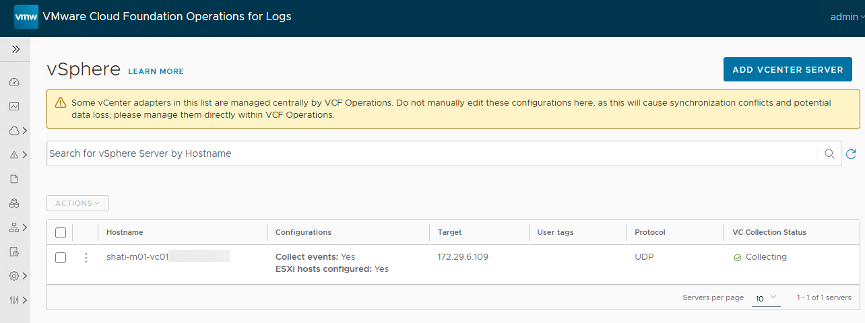Open the alerts warning triangle icon
This screenshot has width=865, height=323.
click(x=14, y=155)
